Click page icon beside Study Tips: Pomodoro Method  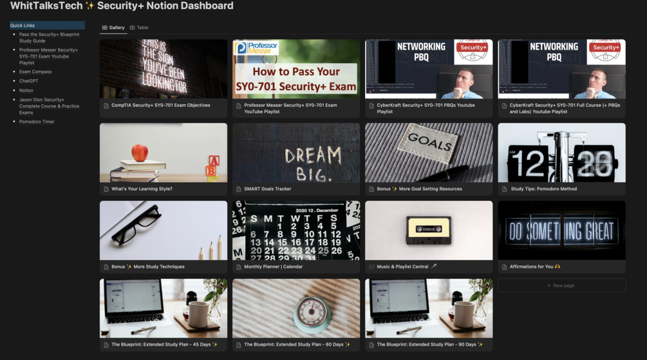click(x=504, y=189)
